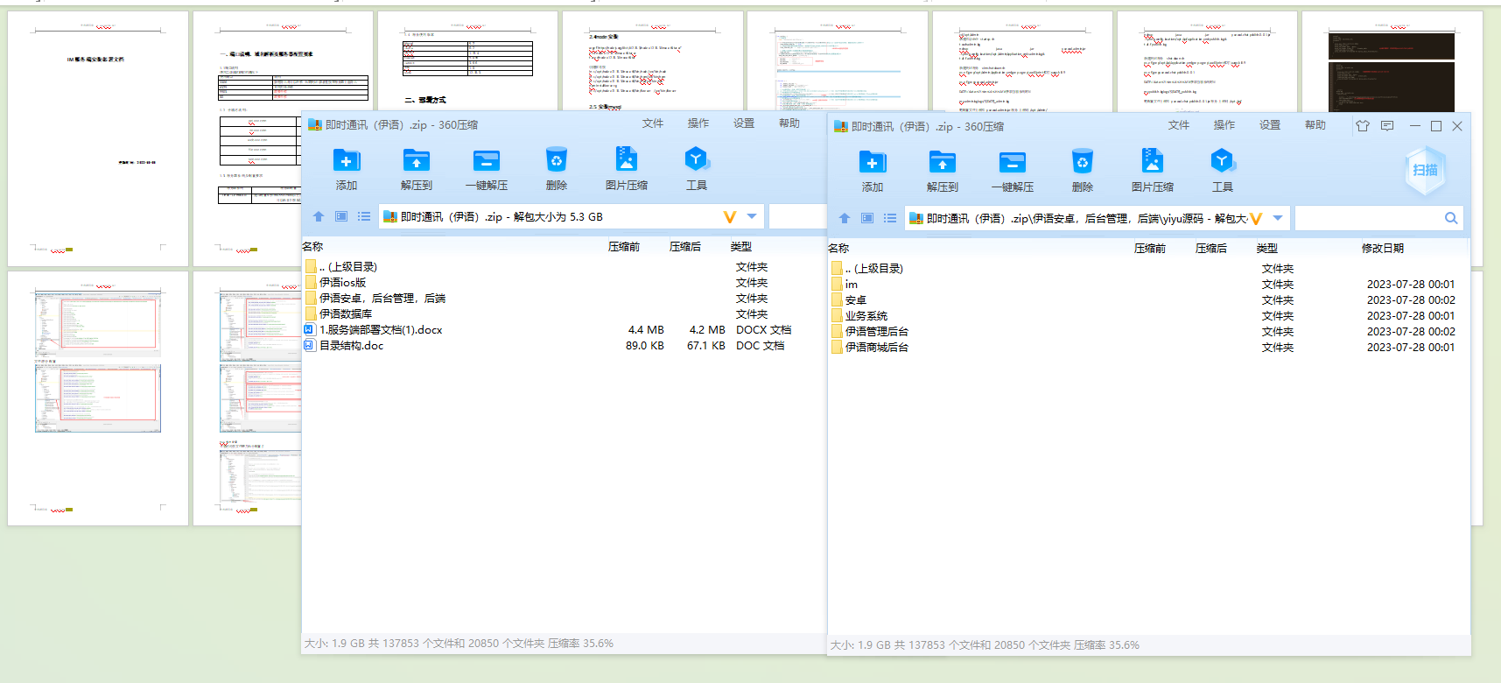Open third page thumbnail with 二、部署方式 heading
This screenshot has height=683, width=1501.
(x=467, y=61)
